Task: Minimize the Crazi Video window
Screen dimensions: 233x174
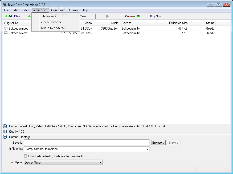Action: [211, 5]
